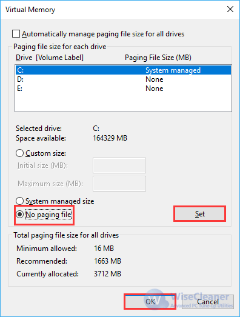
Task: Confirm changes with the OK button
Action: [150, 301]
